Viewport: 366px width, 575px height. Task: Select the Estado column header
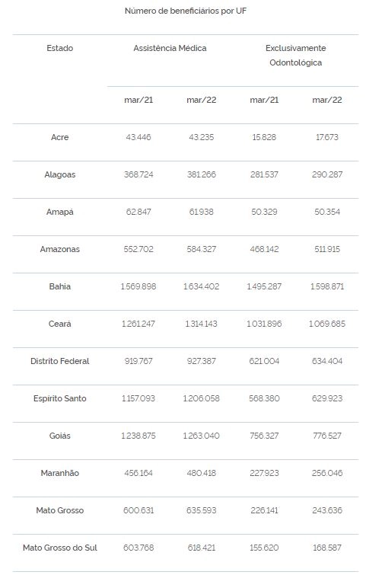[x=59, y=48]
